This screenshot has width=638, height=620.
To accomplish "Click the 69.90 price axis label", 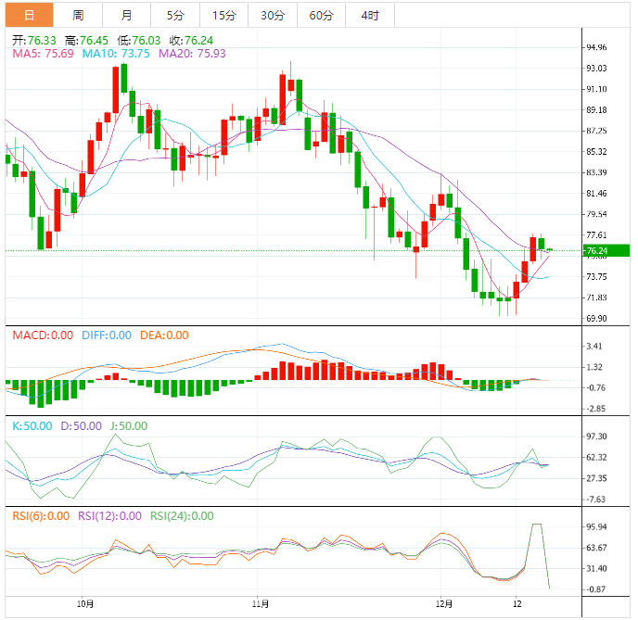I will pyautogui.click(x=596, y=318).
